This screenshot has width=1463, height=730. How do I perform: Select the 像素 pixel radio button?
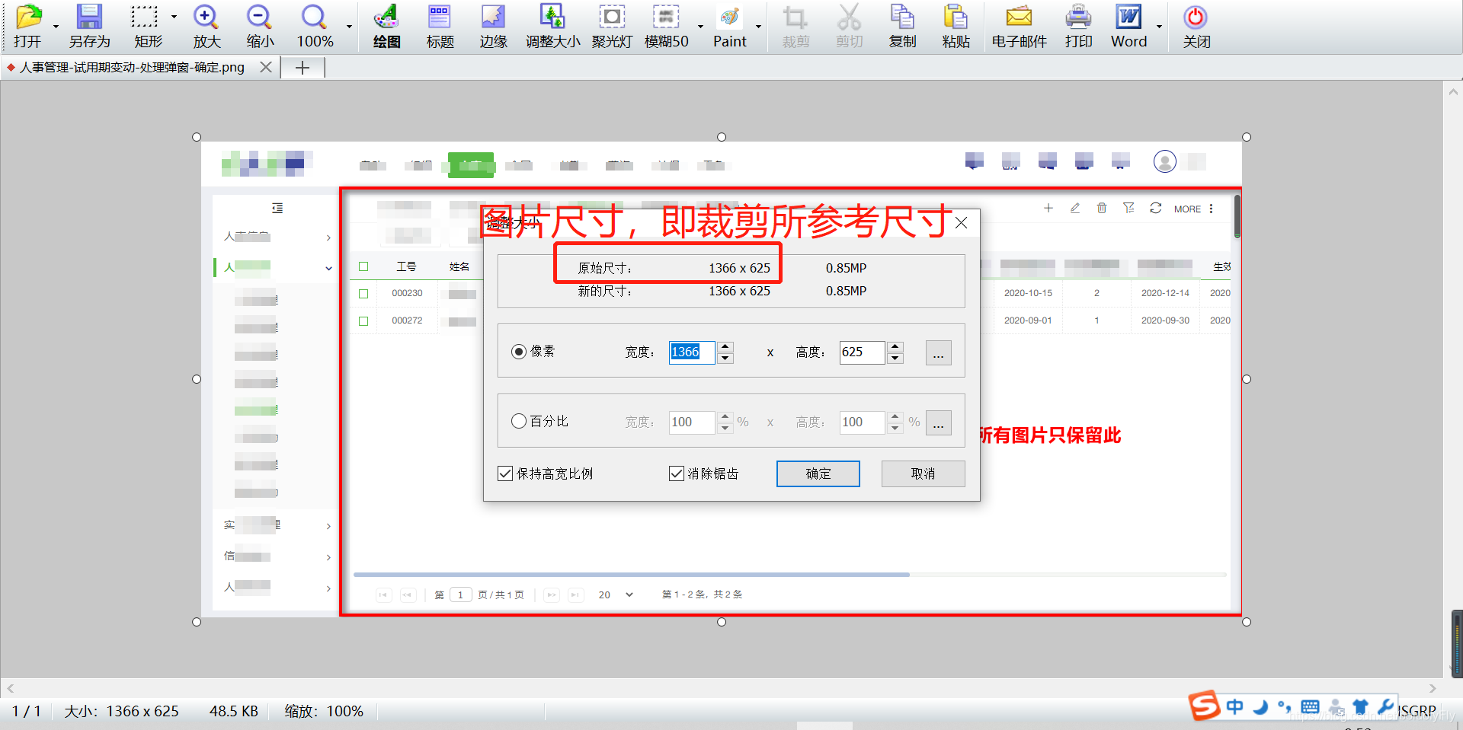(519, 352)
